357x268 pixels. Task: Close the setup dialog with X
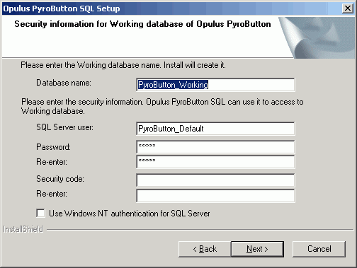348,8
